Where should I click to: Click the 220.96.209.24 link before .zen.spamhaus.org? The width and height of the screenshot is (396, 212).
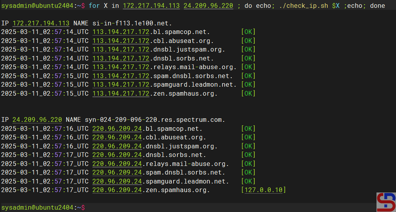pyautogui.click(x=117, y=190)
